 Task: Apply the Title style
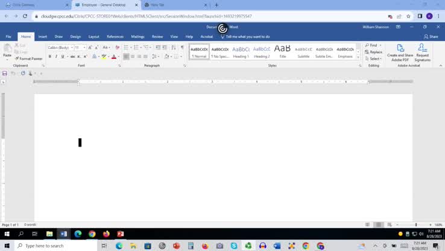click(x=282, y=52)
